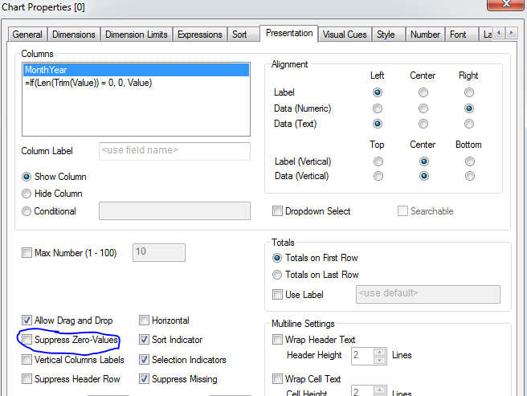Click the Column Label input field
The image size is (527, 396).
tap(174, 151)
